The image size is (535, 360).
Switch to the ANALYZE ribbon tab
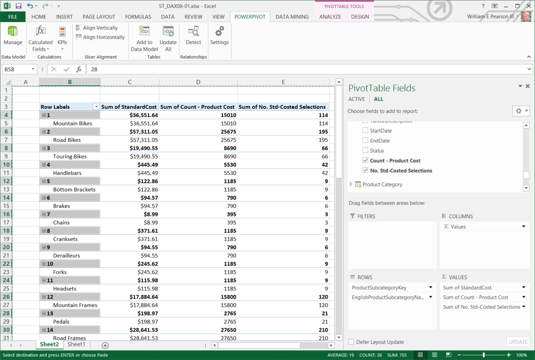click(x=330, y=17)
